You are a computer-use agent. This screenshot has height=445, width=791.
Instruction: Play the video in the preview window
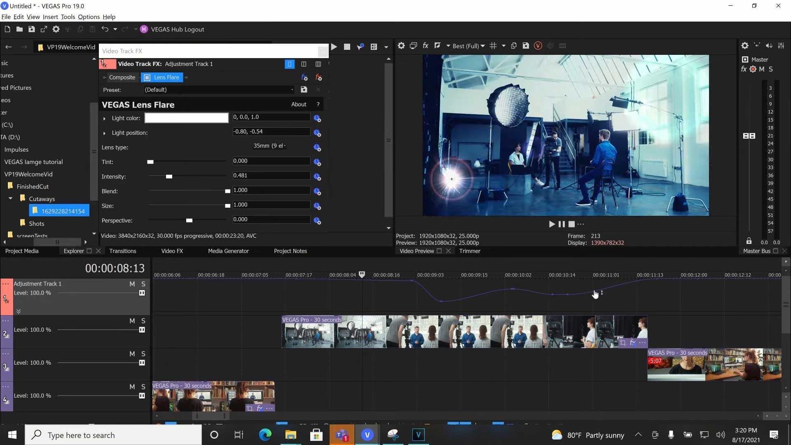[x=552, y=224]
